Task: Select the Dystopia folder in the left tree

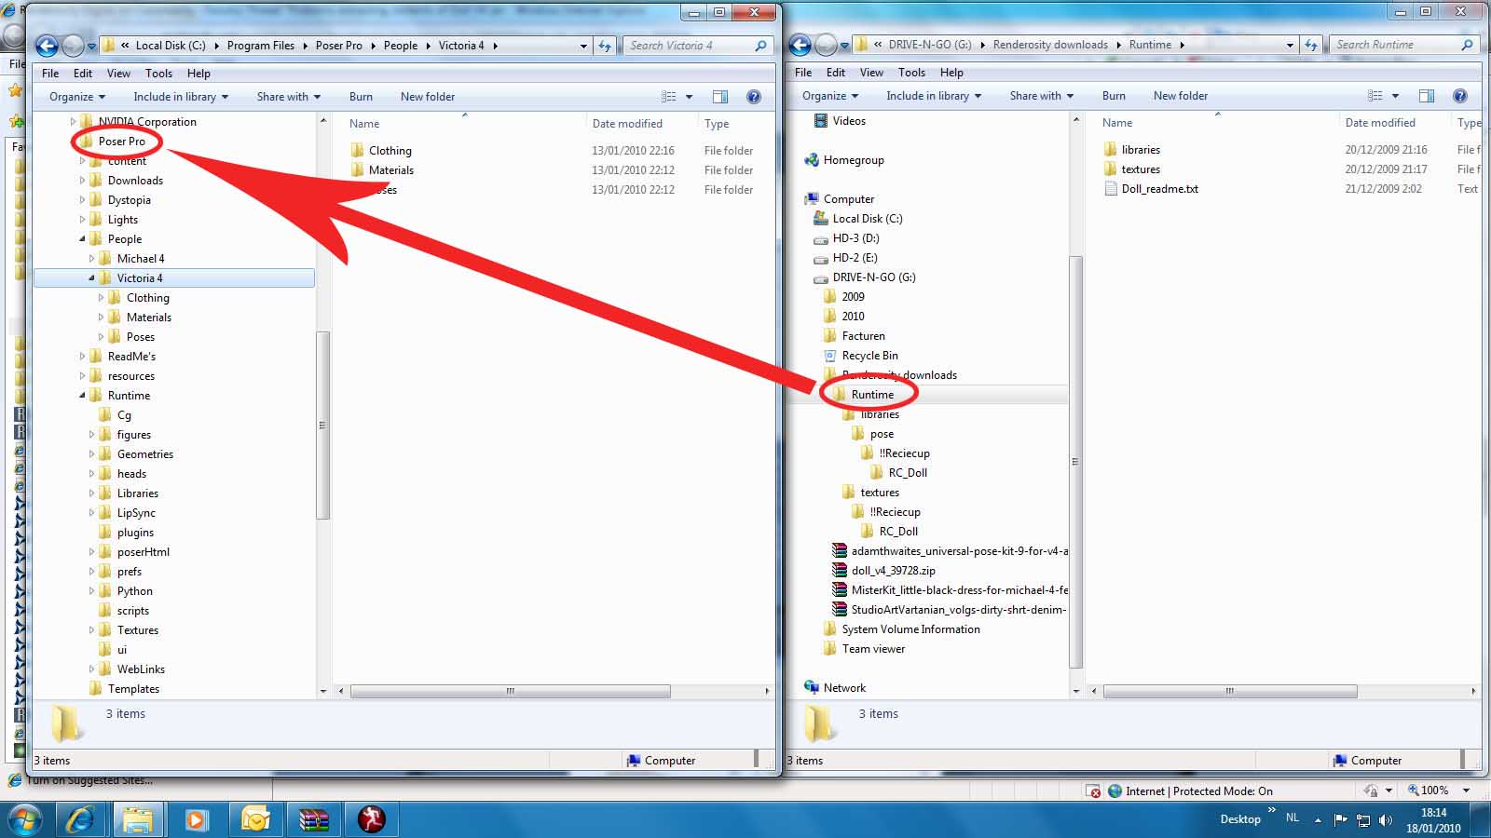Action: point(129,200)
